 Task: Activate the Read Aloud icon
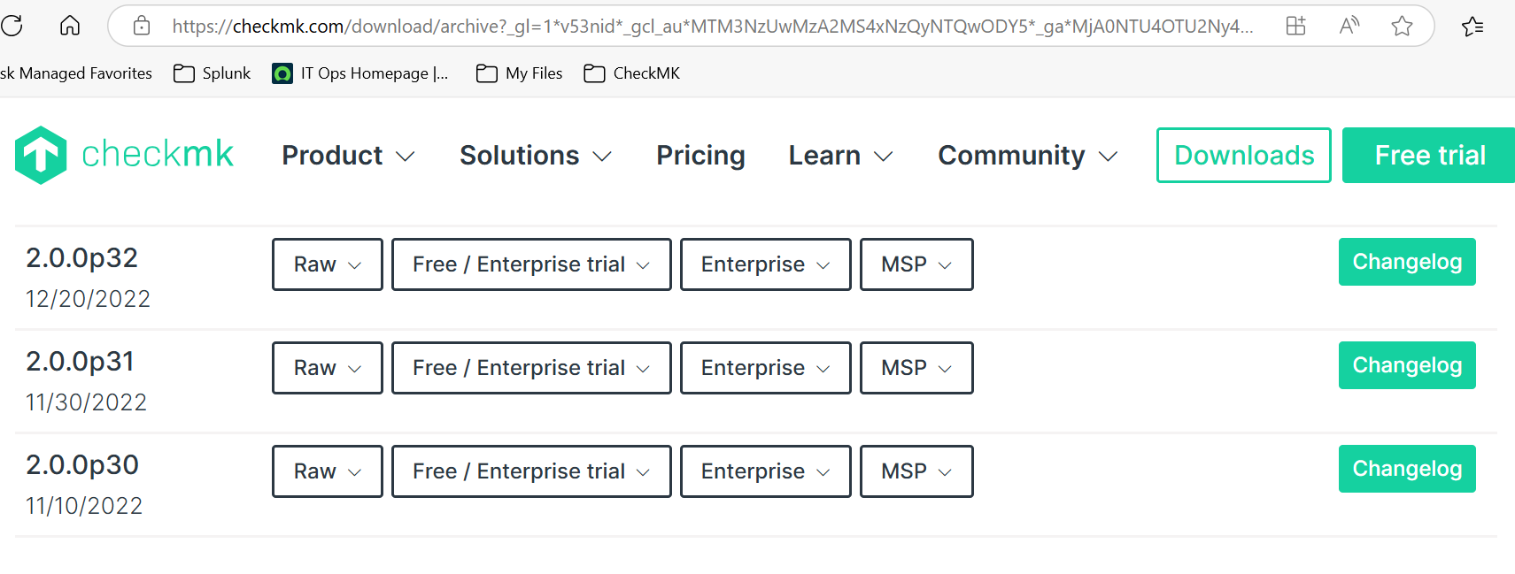pyautogui.click(x=1349, y=27)
